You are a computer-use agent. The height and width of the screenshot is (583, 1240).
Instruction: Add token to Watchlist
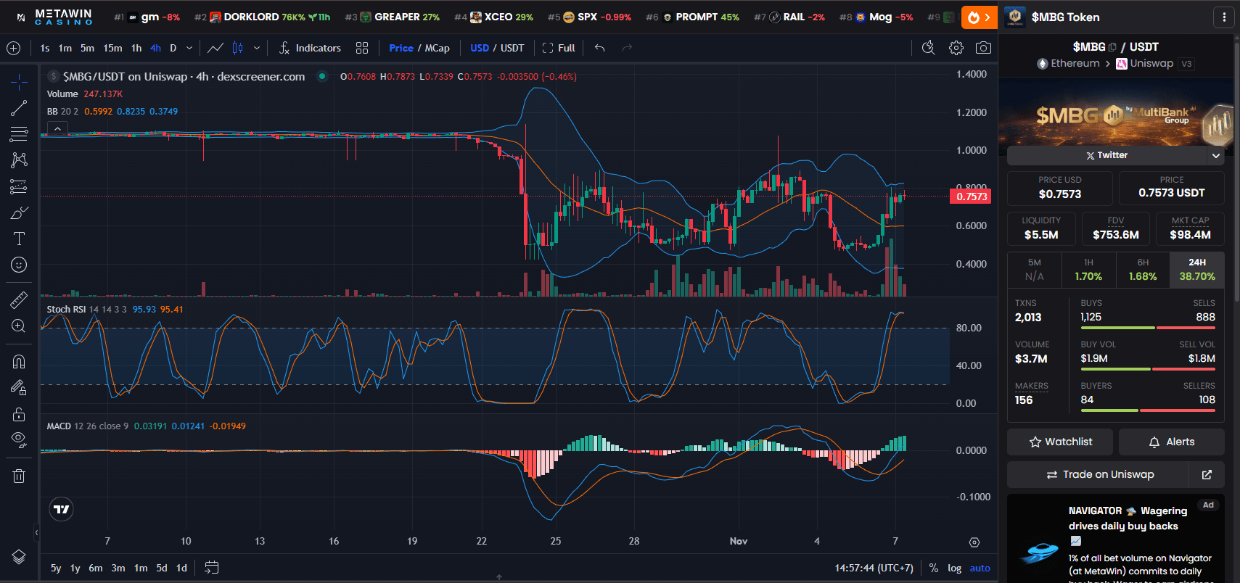click(x=1060, y=442)
